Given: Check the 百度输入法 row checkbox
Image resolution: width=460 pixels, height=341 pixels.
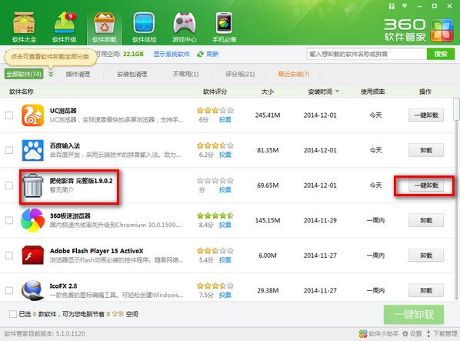Looking at the screenshot, I should tap(9, 150).
